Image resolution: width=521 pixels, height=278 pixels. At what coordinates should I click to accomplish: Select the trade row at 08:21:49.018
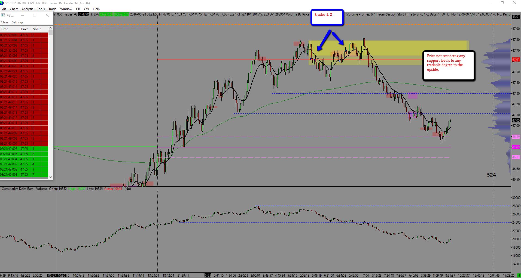[x=24, y=87]
